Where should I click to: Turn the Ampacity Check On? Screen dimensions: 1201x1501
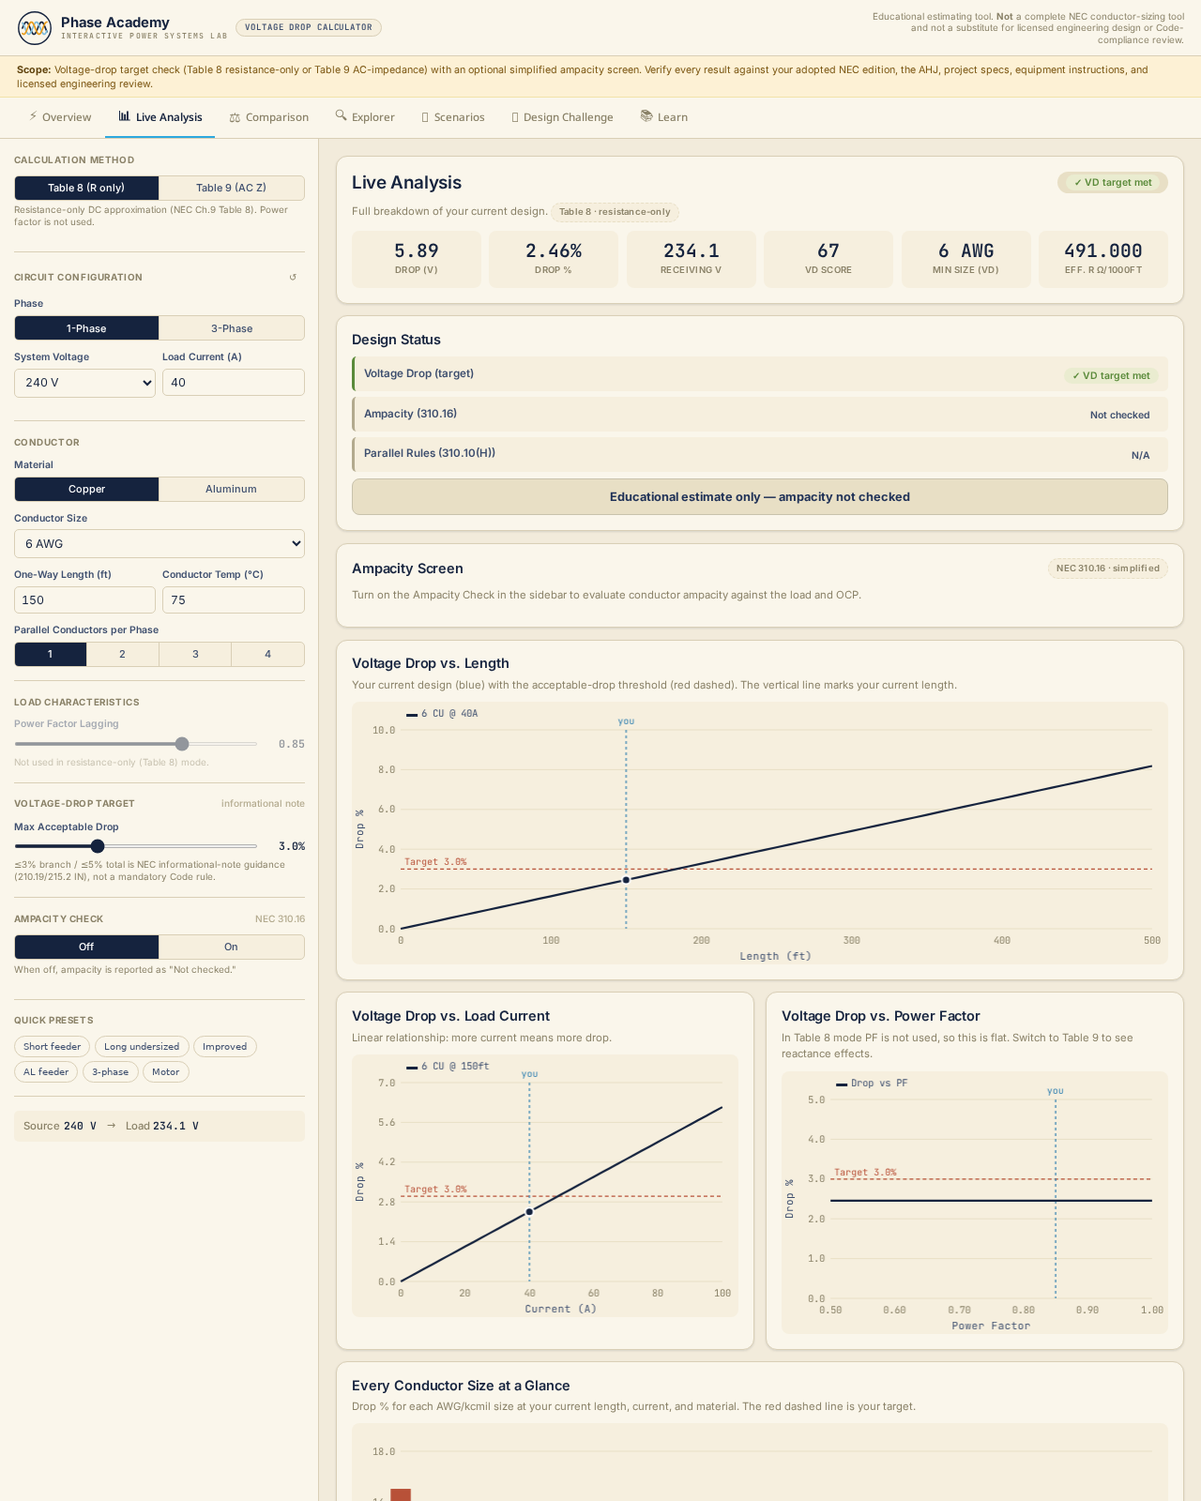[x=231, y=947]
